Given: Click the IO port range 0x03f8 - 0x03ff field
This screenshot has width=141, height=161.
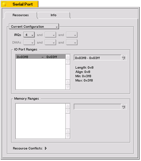Looking at the screenshot, I should 98,58.
